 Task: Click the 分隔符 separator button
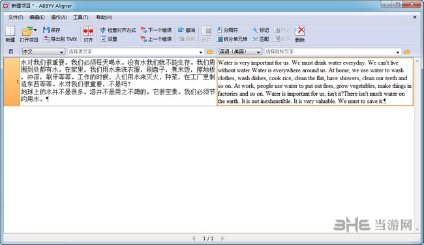click(x=228, y=30)
